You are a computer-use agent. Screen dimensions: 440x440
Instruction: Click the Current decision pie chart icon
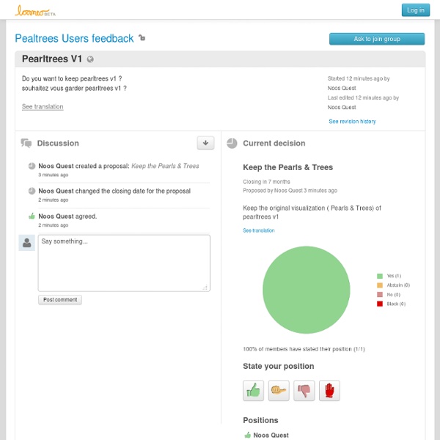click(232, 143)
